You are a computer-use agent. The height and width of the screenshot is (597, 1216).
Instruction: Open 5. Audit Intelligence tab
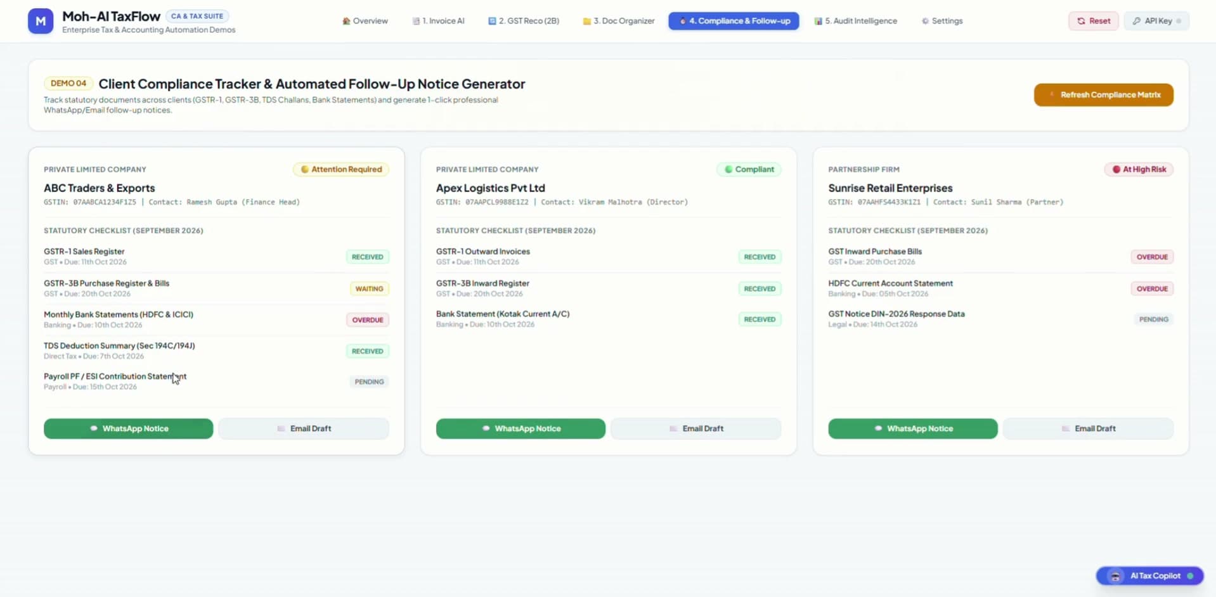856,21
